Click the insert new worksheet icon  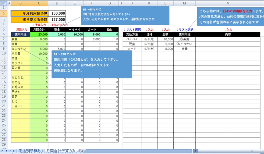pos(81,151)
